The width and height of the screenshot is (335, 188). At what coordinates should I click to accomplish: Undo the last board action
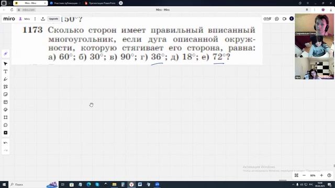pos(6,143)
